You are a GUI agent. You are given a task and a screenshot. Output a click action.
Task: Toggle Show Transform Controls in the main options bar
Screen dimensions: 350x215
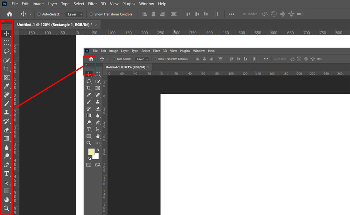(91, 14)
